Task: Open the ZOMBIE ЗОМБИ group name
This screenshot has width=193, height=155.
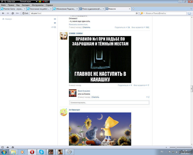Action: coord(76,33)
